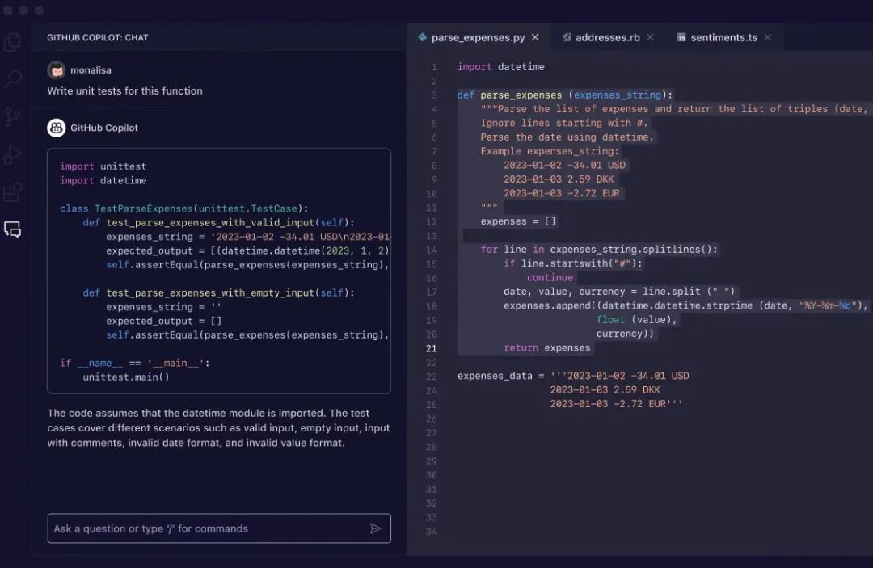This screenshot has height=568, width=873.
Task: Click the 'if line.startswith("#"):' line
Action: coord(573,263)
